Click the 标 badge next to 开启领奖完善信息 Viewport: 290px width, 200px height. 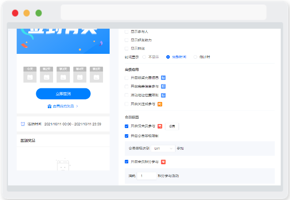point(163,78)
